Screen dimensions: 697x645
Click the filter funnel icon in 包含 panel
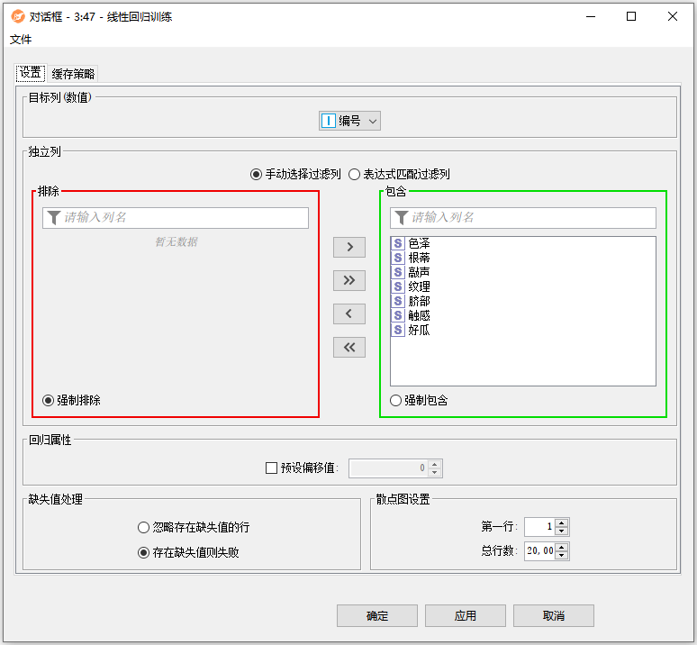(x=401, y=217)
